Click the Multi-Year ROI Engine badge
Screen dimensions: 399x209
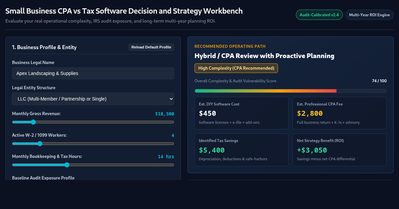pos(369,15)
